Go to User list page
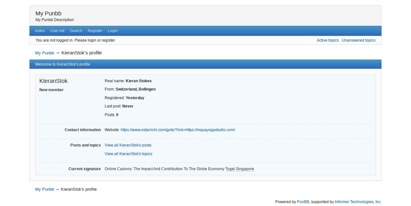411x206 pixels. click(57, 31)
